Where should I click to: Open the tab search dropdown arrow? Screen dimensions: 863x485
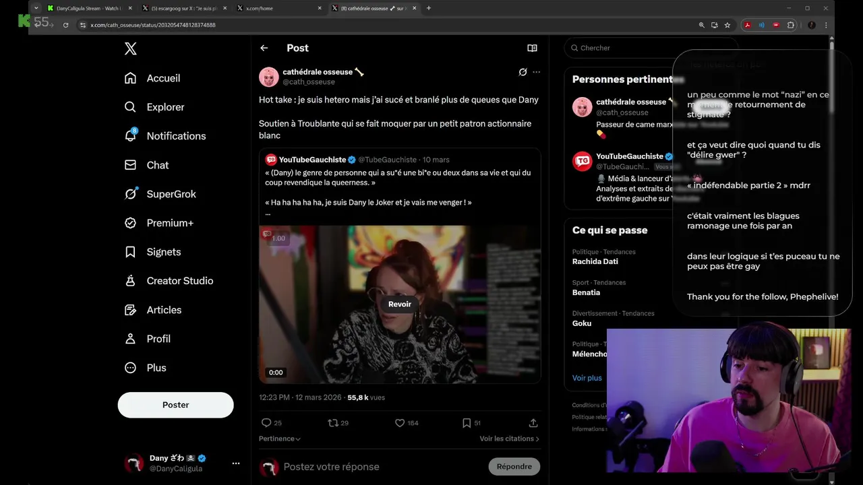pyautogui.click(x=36, y=8)
